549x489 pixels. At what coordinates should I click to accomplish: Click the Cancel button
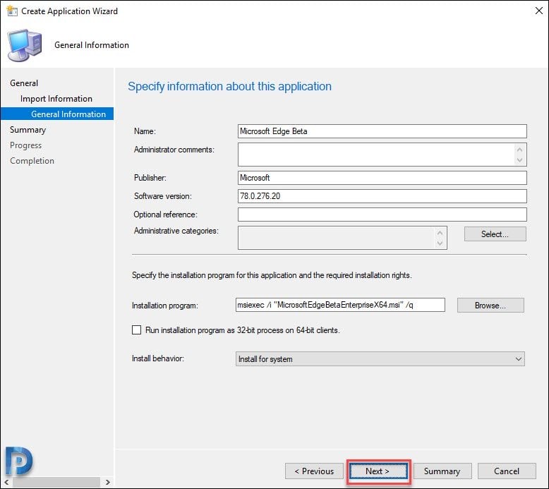click(x=507, y=471)
